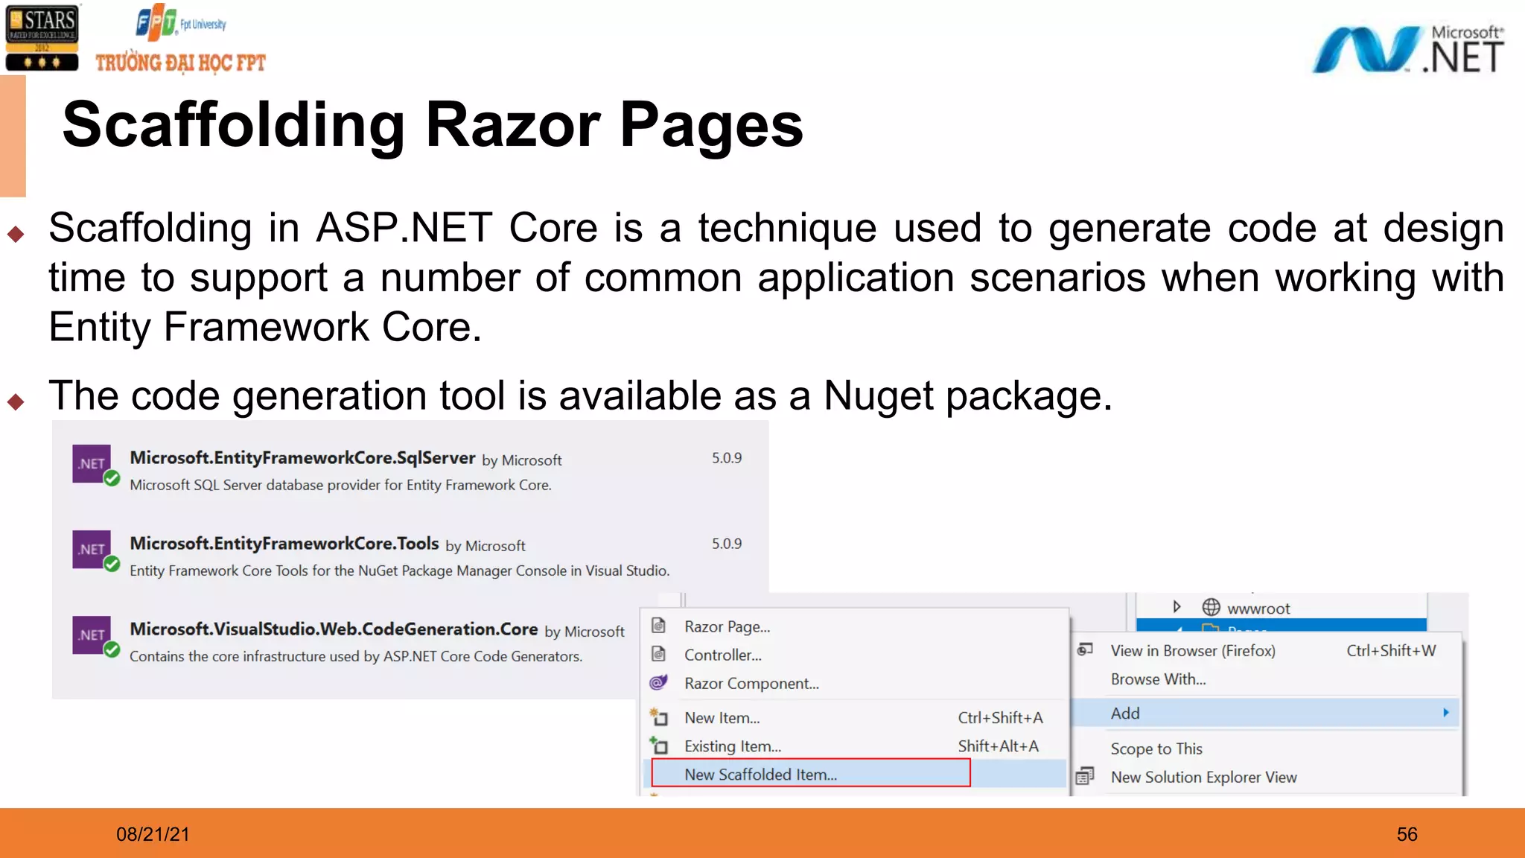Click the Shift+Alt+A shortcut text

998,746
